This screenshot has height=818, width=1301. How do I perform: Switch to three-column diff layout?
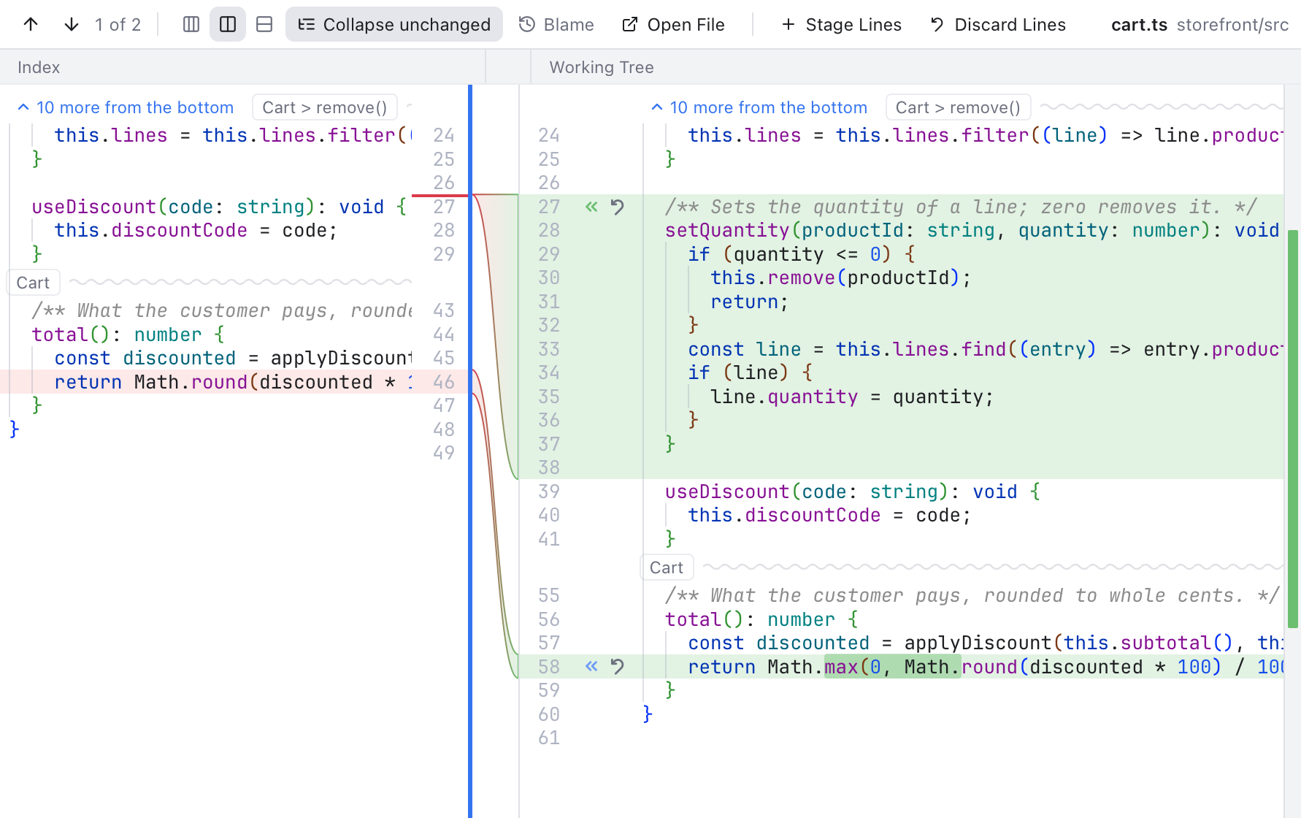(191, 25)
